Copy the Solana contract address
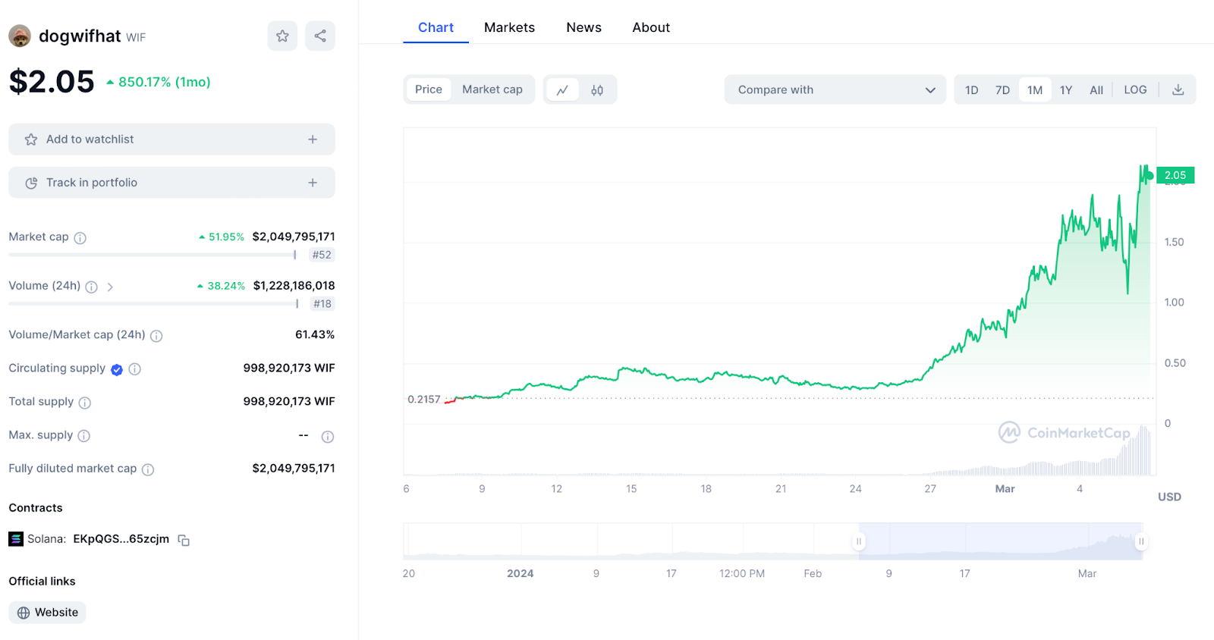 point(184,540)
